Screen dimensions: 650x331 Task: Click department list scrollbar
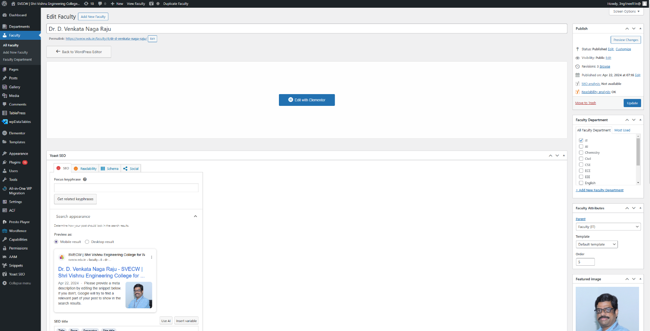(638, 152)
